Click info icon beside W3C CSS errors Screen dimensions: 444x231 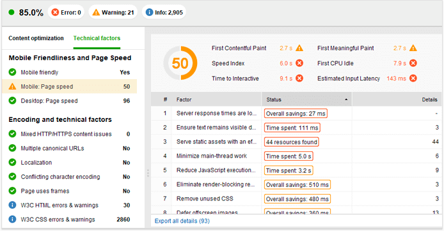point(12,219)
